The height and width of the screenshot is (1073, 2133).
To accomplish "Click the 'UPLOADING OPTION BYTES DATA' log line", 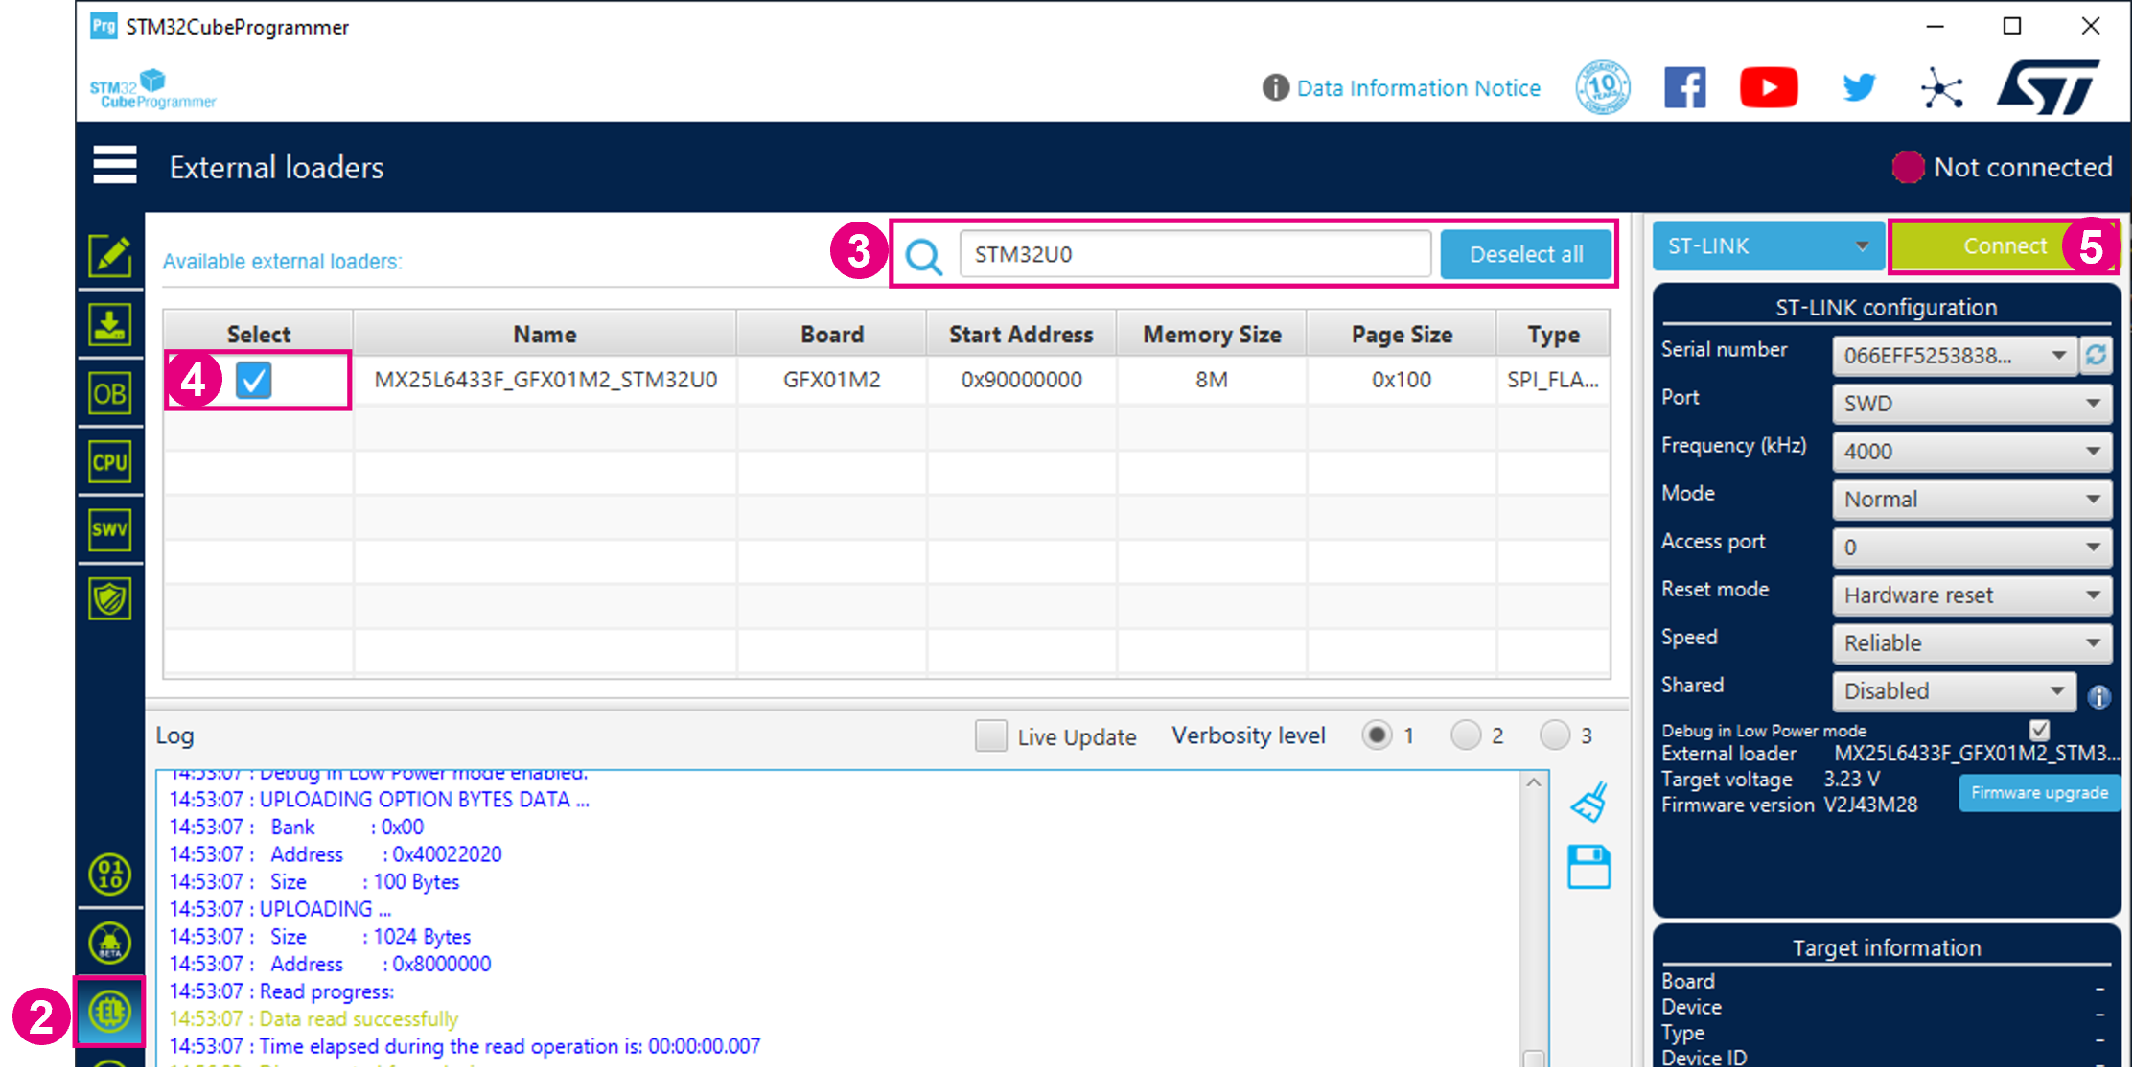I will coord(380,799).
